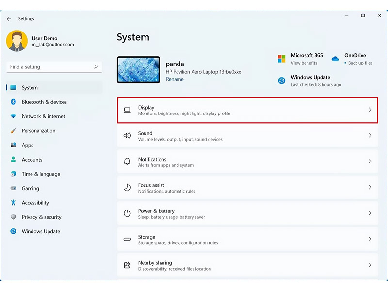Click the Bluetooth icon in sidebar
This screenshot has height=291, width=388.
click(x=13, y=102)
